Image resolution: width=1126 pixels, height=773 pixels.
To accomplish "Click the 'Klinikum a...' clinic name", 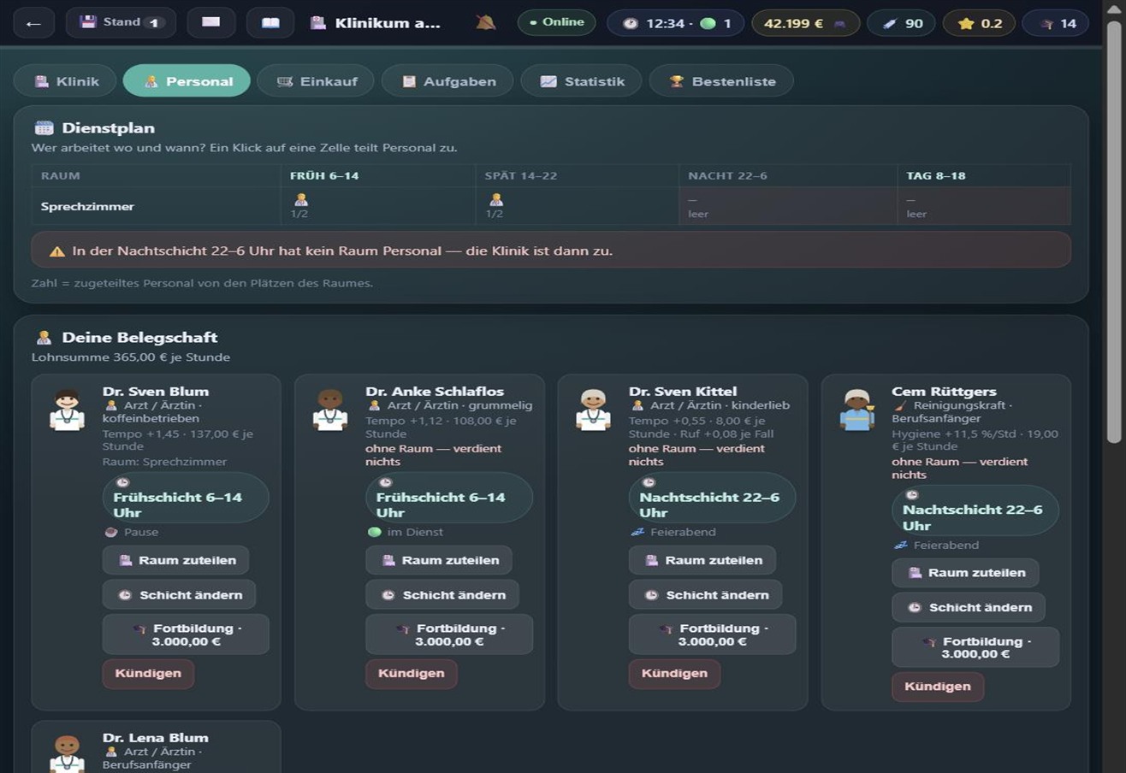I will coord(388,23).
